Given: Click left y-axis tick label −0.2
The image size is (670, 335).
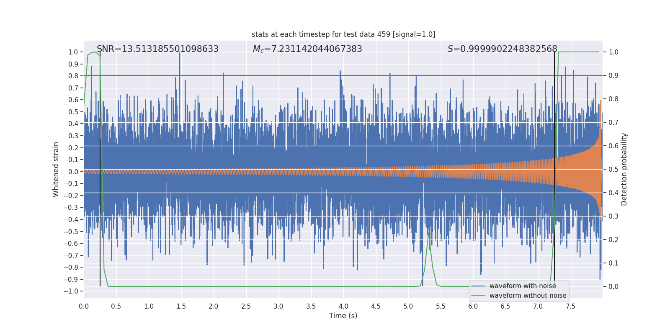Looking at the screenshot, I should [70, 196].
